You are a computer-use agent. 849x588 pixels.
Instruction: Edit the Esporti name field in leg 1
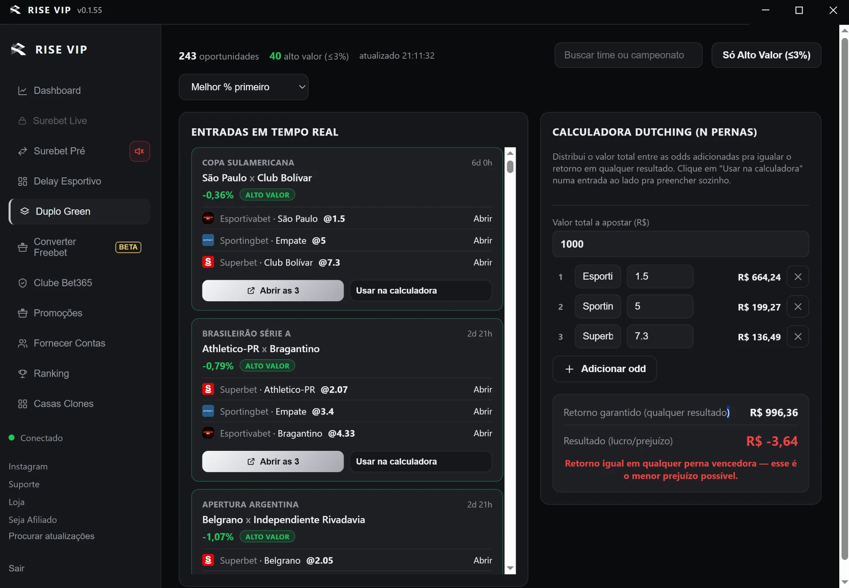coord(598,277)
